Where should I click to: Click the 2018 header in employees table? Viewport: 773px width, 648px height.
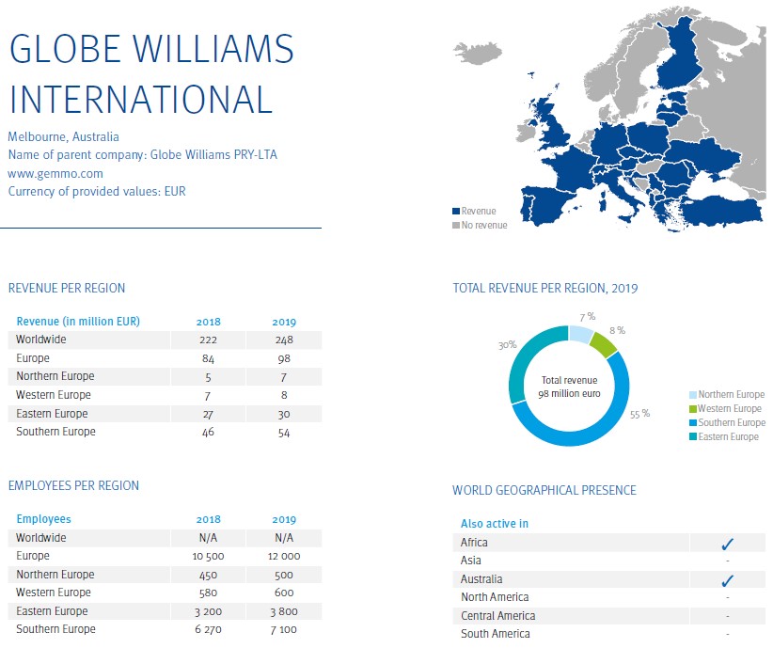[208, 519]
